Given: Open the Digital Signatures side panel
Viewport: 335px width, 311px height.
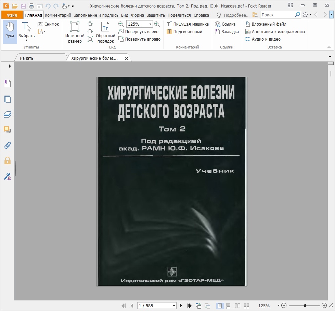Looking at the screenshot, I should click(8, 176).
